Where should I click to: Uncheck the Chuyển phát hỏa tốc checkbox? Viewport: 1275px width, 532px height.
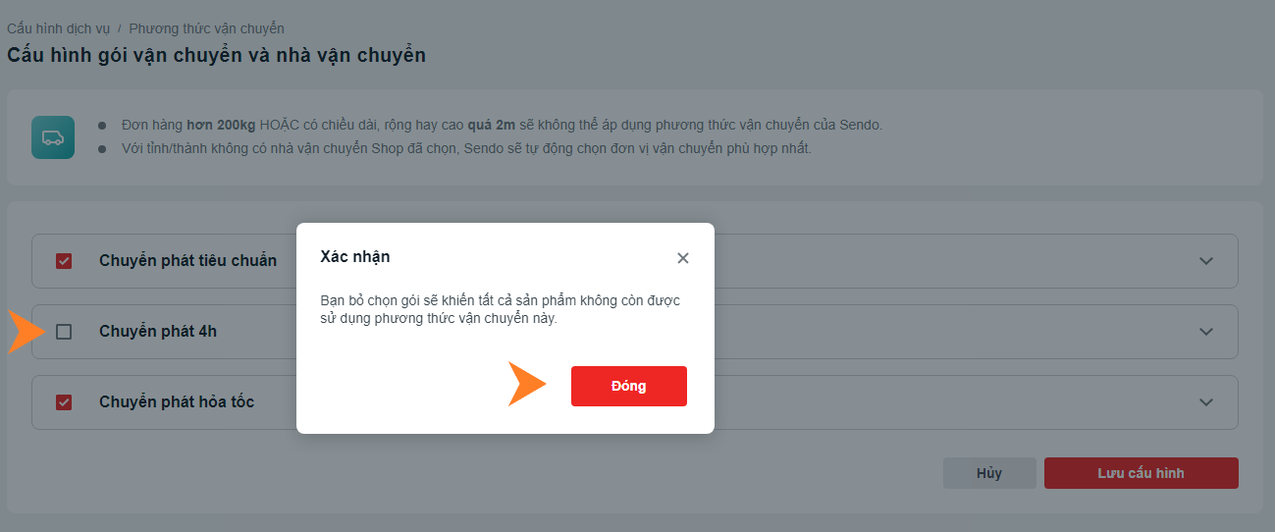64,402
